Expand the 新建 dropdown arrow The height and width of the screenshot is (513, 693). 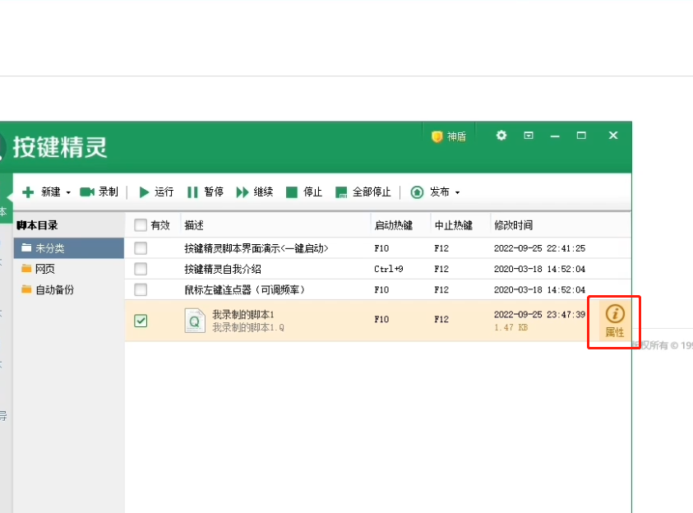[x=68, y=192]
